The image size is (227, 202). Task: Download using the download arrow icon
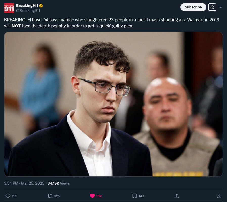coord(219,196)
